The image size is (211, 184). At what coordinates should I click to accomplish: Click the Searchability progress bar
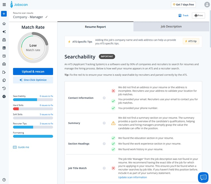pyautogui.click(x=33, y=100)
